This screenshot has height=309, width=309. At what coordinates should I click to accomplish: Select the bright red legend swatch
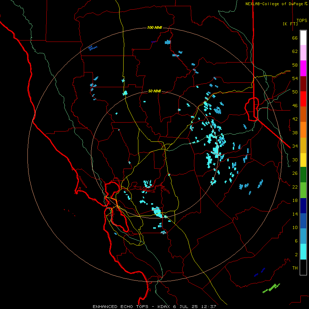pyautogui.click(x=303, y=99)
